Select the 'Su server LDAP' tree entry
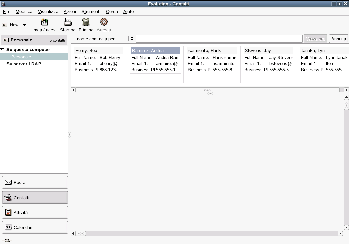 [24, 64]
